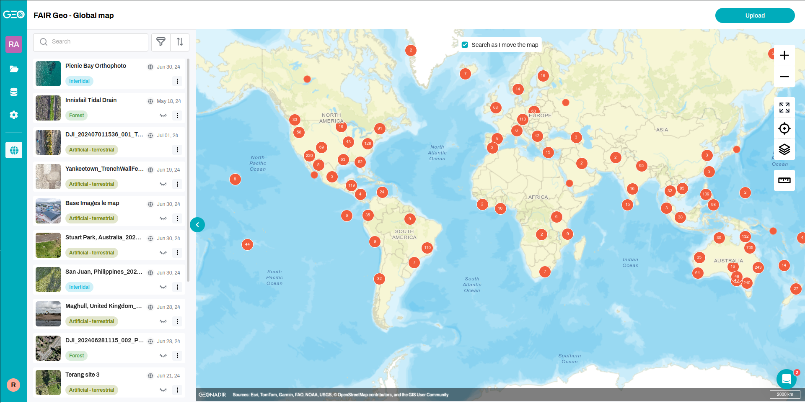Zoom in on the map

(x=784, y=55)
